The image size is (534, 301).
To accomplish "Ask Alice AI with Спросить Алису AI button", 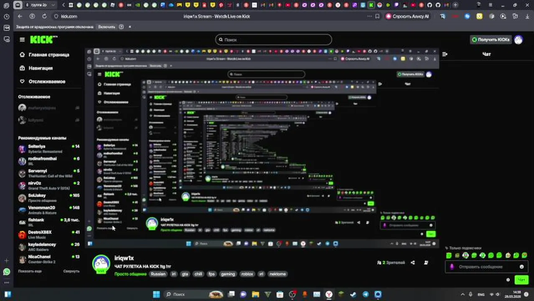I will point(407,16).
